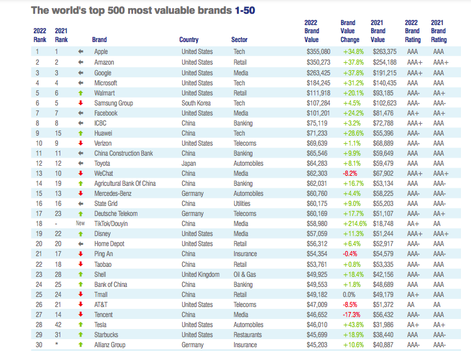This screenshot has height=351, width=471.
Task: Click the asterisk 2021 rank for Allianz Group
Action: 57,344
